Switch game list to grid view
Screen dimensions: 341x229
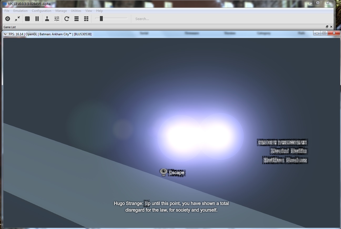86,19
